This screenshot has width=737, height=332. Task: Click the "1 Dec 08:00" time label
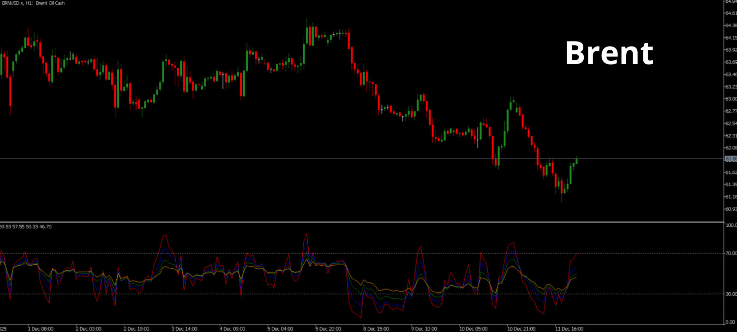pyautogui.click(x=41, y=329)
